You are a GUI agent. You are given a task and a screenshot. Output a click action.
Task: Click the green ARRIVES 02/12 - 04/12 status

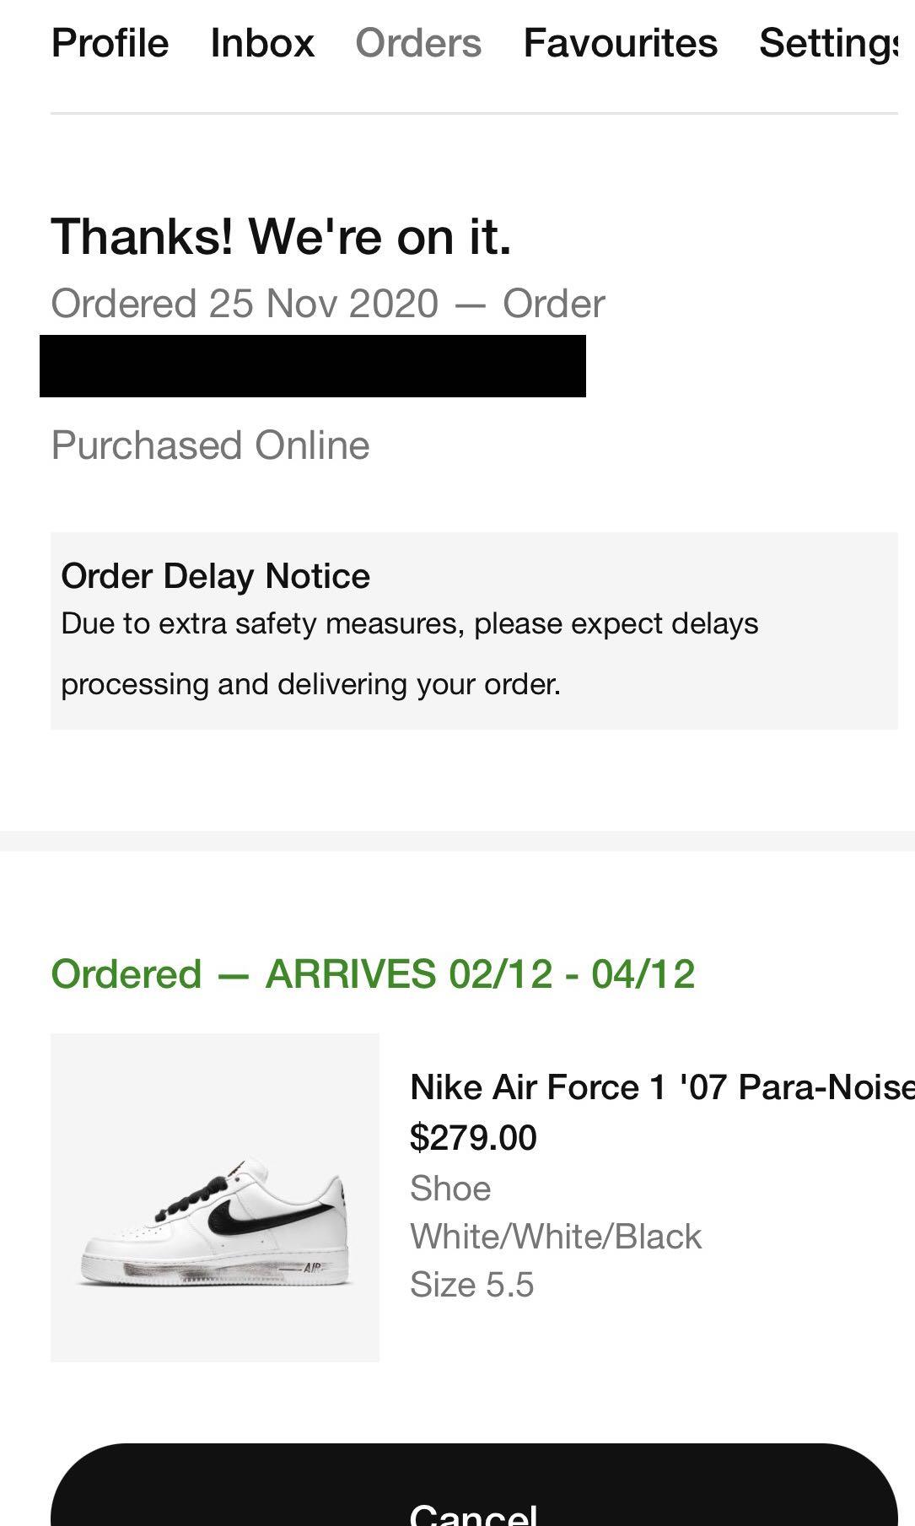pyautogui.click(x=480, y=974)
